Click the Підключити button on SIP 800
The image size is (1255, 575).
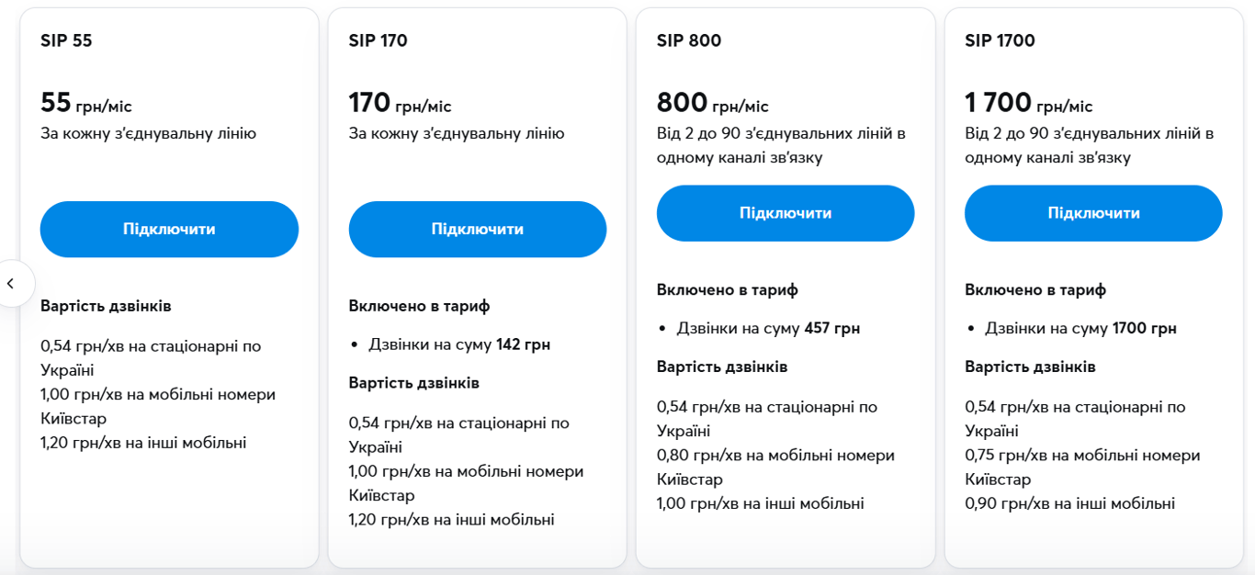(x=786, y=212)
